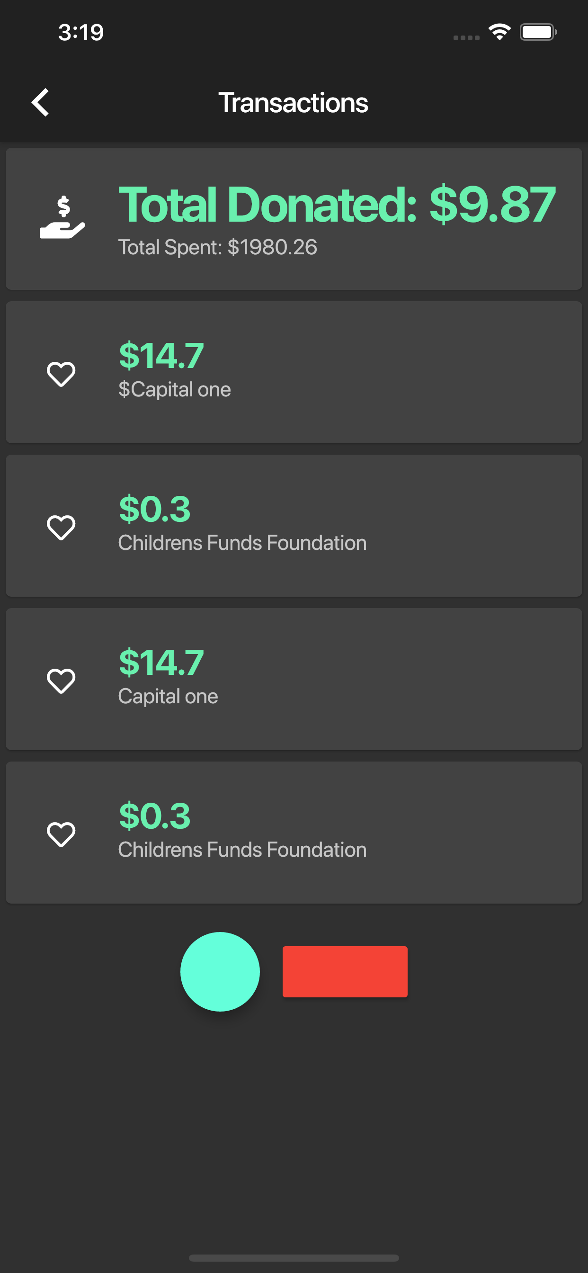Tap heart beside the Capital one entry without dollar prefix
Image resolution: width=588 pixels, height=1273 pixels.
(x=61, y=681)
